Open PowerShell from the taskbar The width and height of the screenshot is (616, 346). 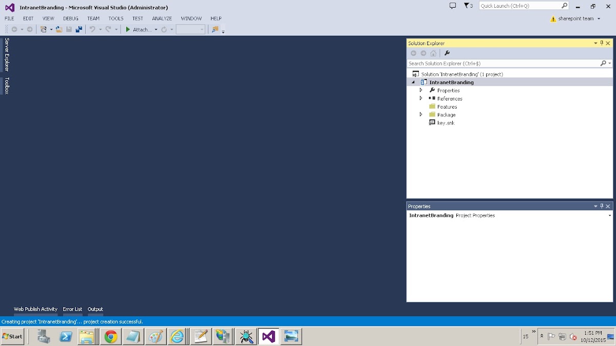[66, 336]
